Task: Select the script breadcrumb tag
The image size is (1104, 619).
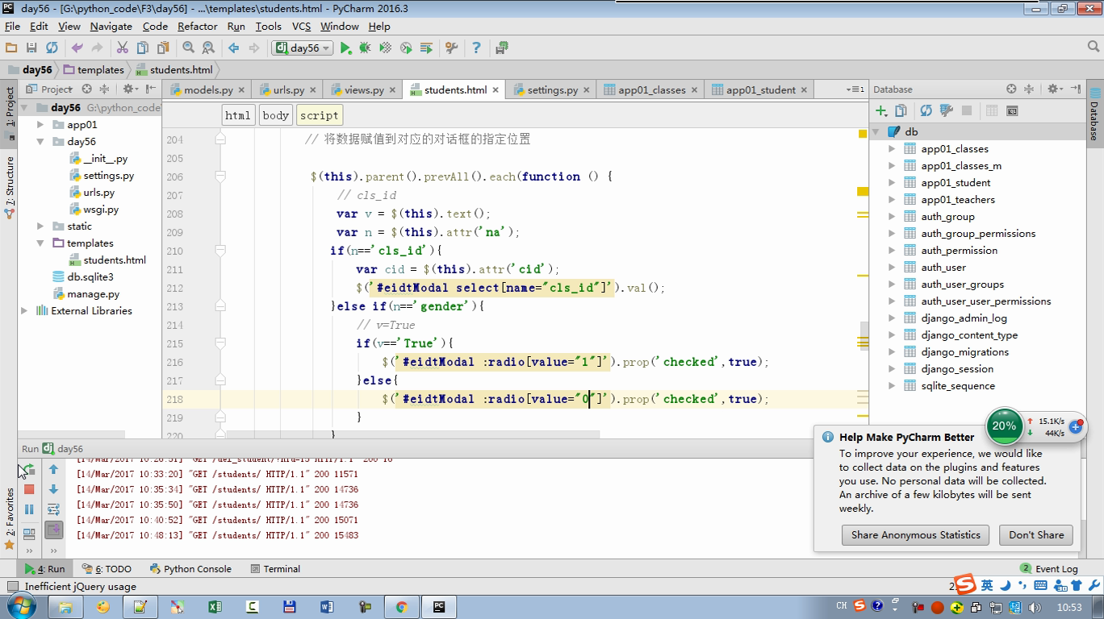Action: (319, 115)
